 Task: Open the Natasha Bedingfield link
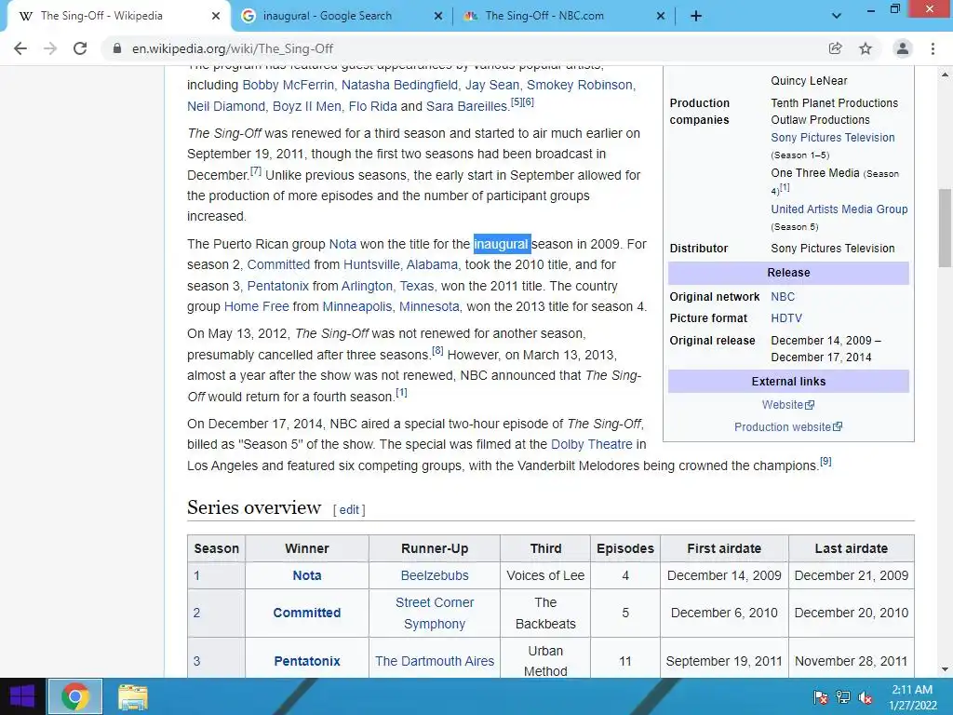point(399,85)
